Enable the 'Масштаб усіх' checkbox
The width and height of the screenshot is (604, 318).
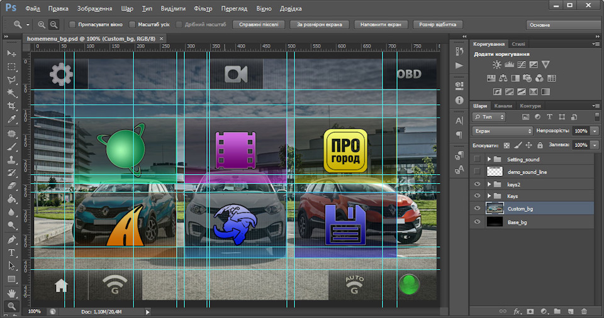click(132, 25)
